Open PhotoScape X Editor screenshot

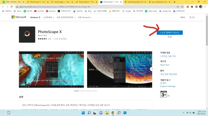point(51,70)
